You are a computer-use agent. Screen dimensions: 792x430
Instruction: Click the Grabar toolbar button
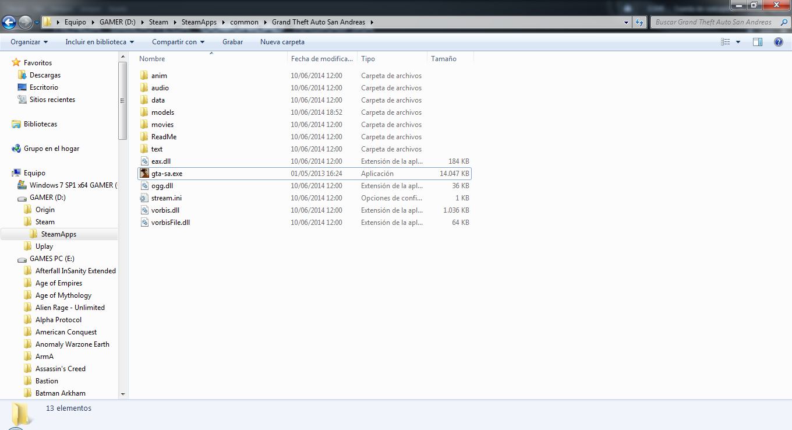click(x=232, y=42)
